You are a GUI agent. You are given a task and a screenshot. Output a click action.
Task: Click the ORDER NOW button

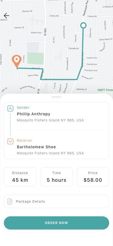pyautogui.click(x=56, y=223)
